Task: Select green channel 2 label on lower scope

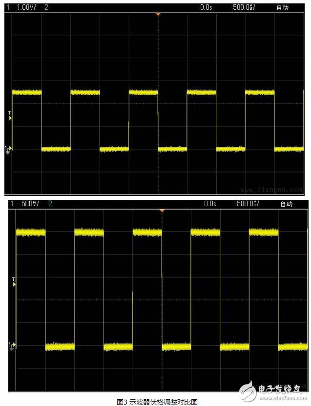Action: tap(50, 204)
